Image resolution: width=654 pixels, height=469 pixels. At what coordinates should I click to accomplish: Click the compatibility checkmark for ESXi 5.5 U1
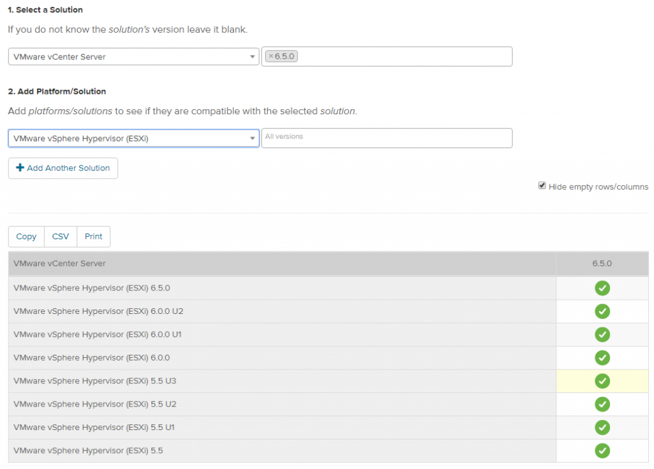602,427
